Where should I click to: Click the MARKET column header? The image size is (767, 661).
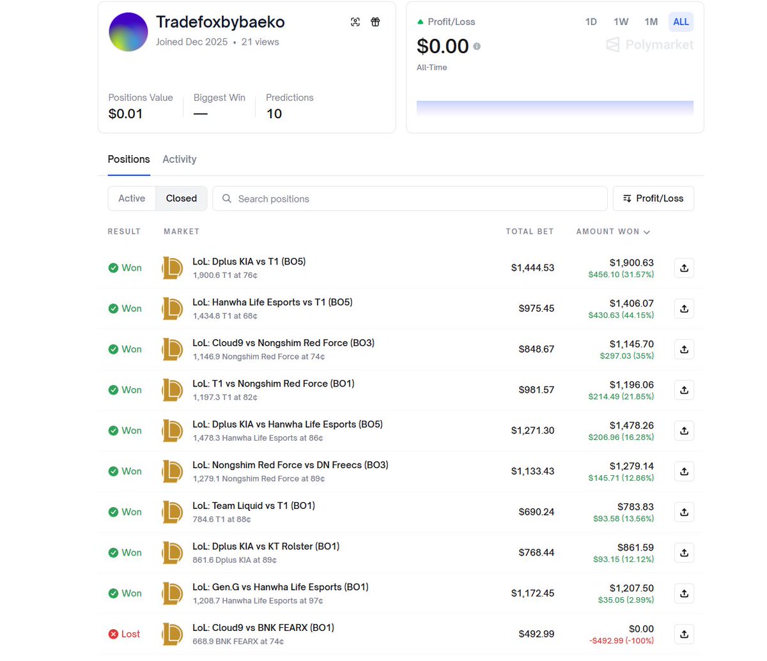182,232
